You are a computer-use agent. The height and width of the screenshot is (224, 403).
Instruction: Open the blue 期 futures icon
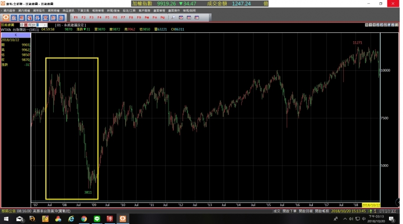click(22, 17)
